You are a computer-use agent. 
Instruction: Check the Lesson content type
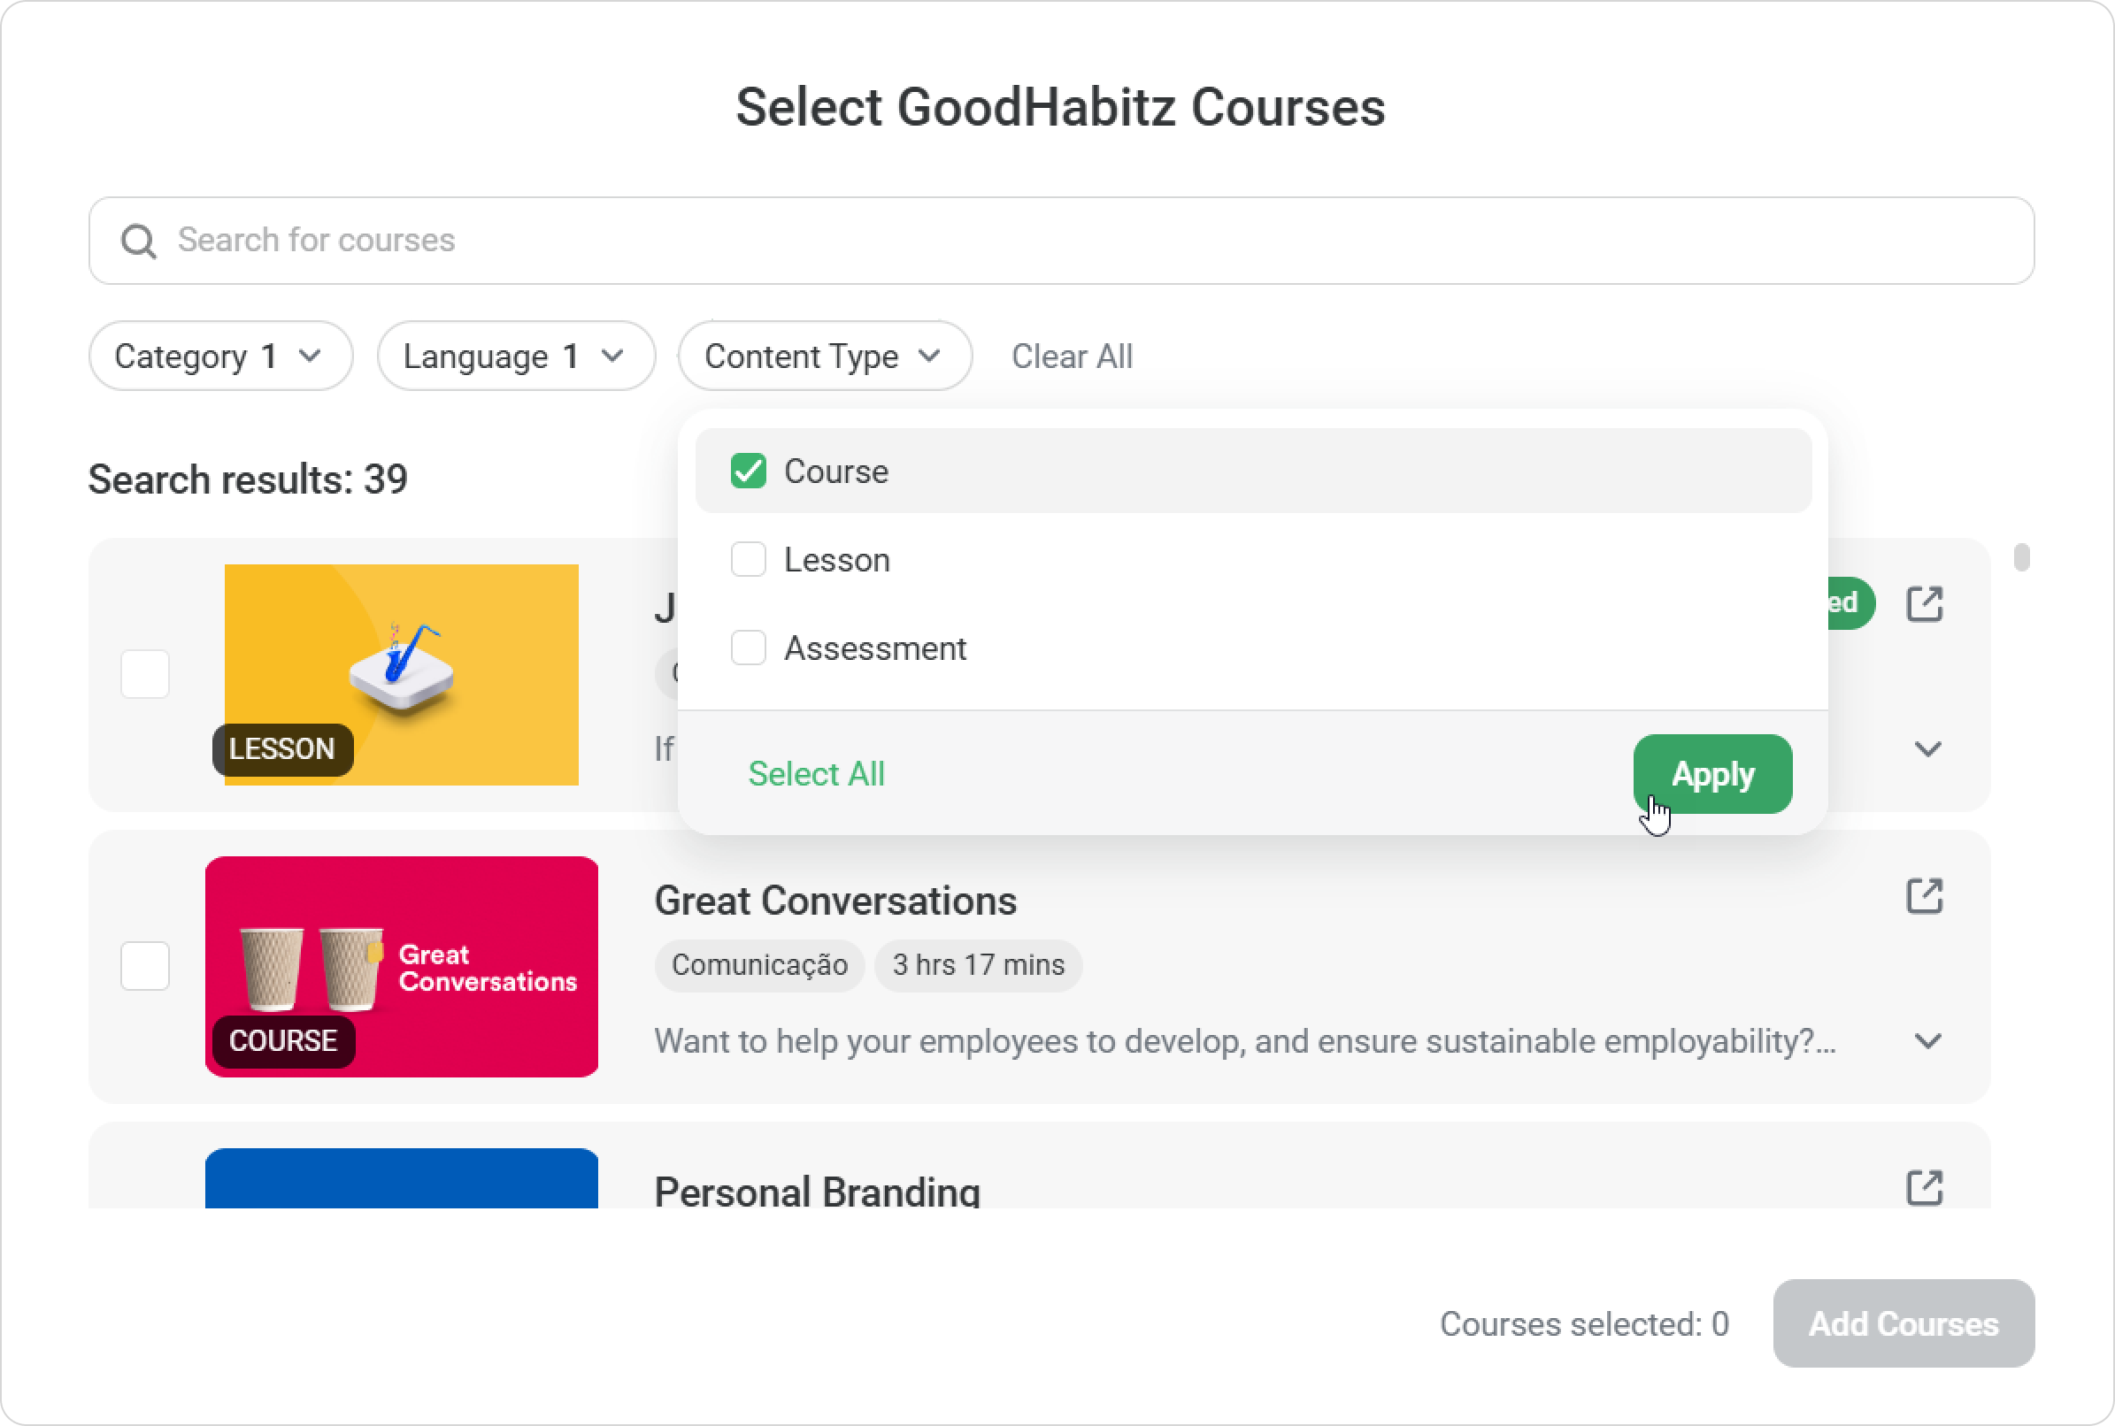pyautogui.click(x=748, y=559)
